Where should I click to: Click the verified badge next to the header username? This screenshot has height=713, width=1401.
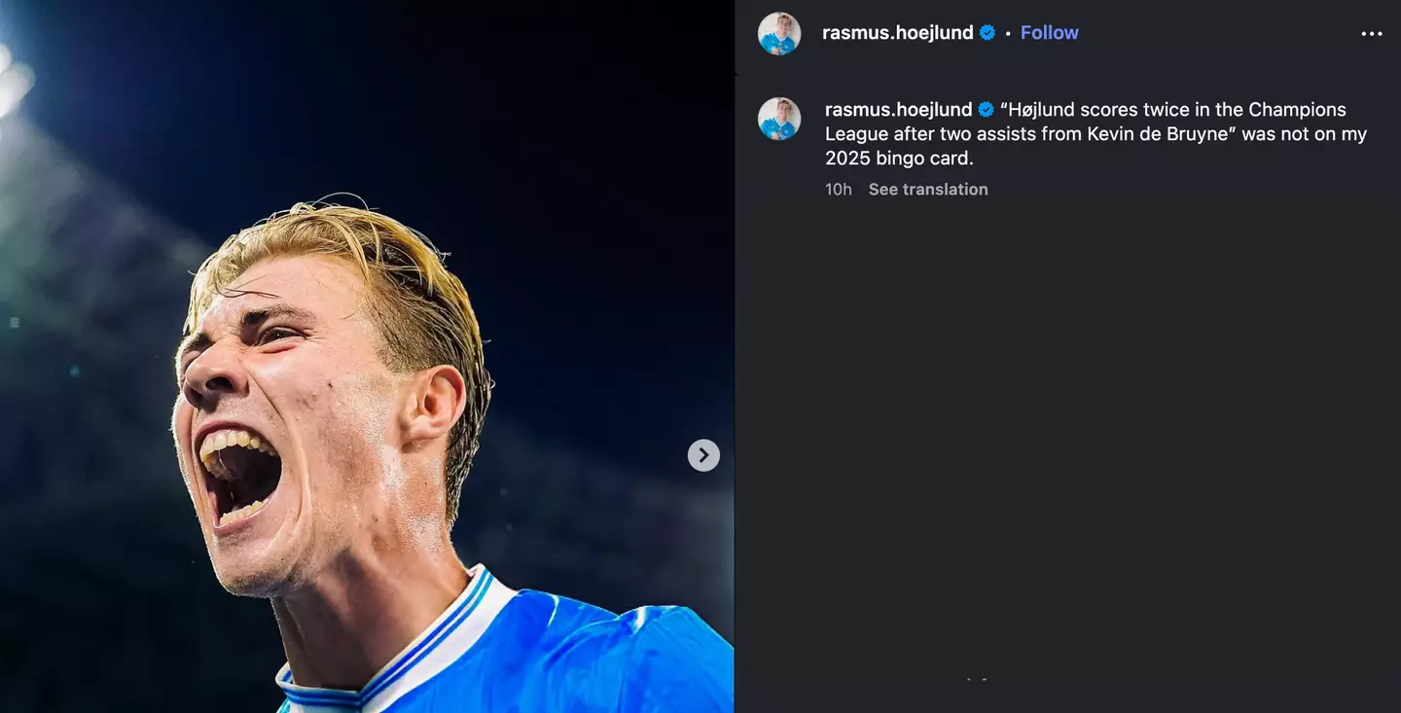pos(987,32)
